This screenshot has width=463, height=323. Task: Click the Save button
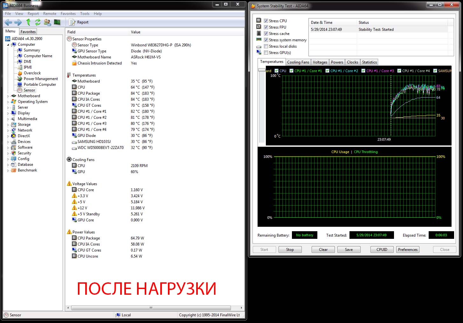pyautogui.click(x=349, y=250)
